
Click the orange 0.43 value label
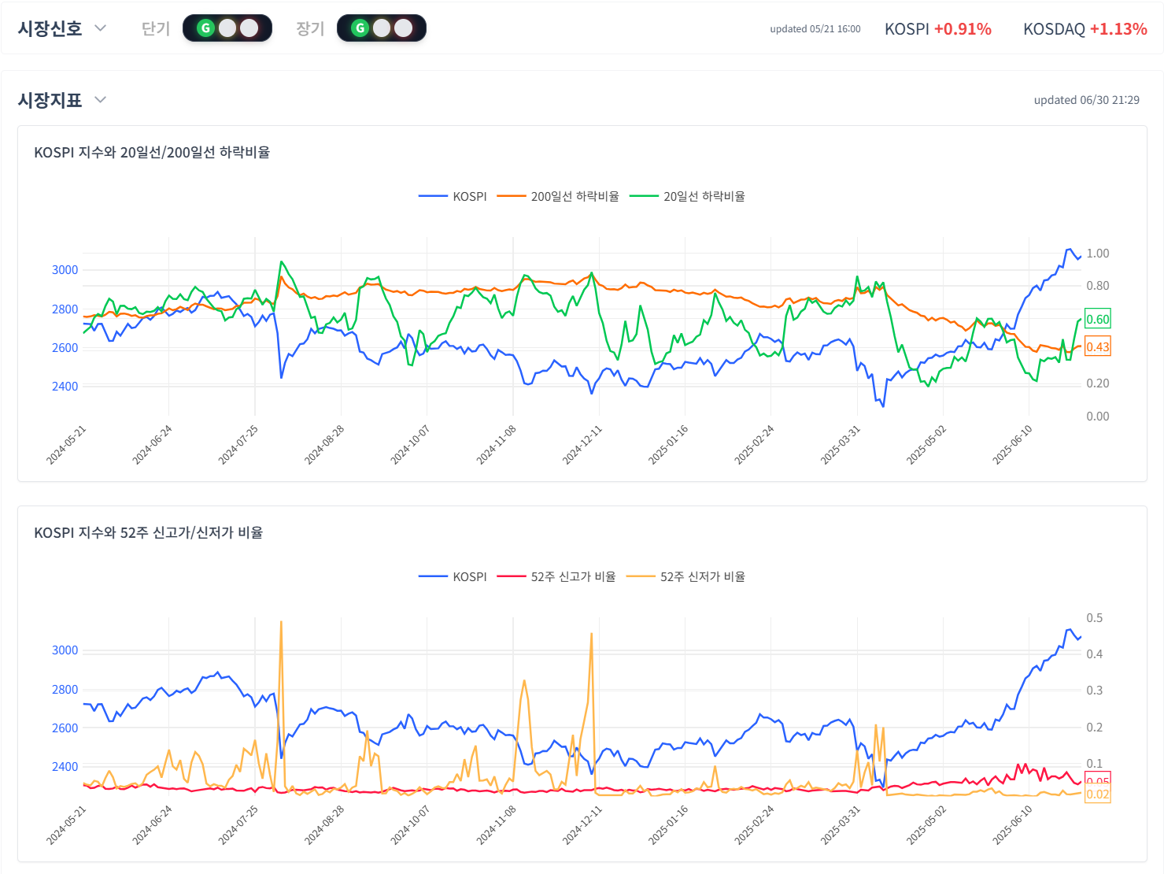(x=1097, y=346)
